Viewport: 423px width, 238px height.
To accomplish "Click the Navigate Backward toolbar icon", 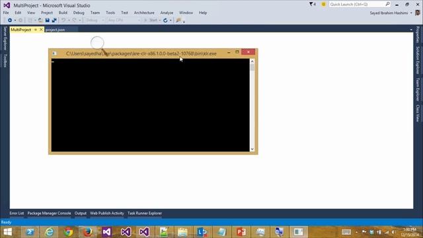I will click(x=10, y=20).
